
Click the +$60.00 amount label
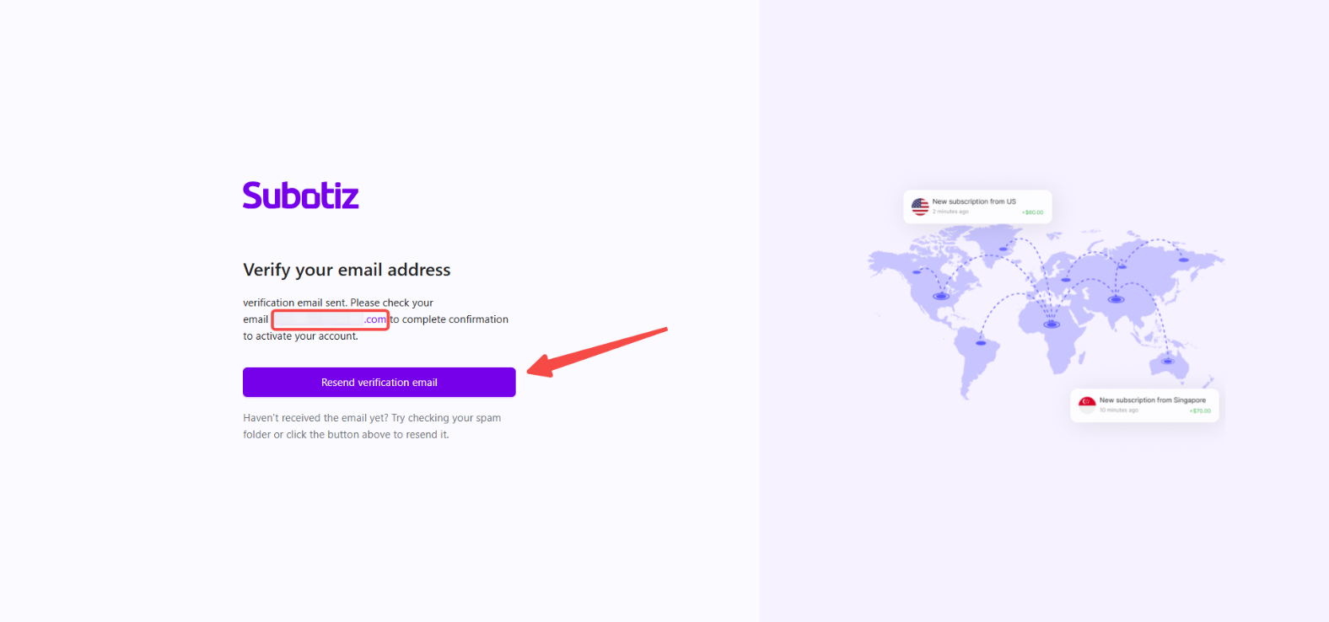(1033, 212)
